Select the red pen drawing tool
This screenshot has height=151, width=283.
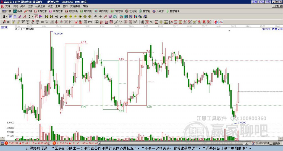tap(4, 22)
